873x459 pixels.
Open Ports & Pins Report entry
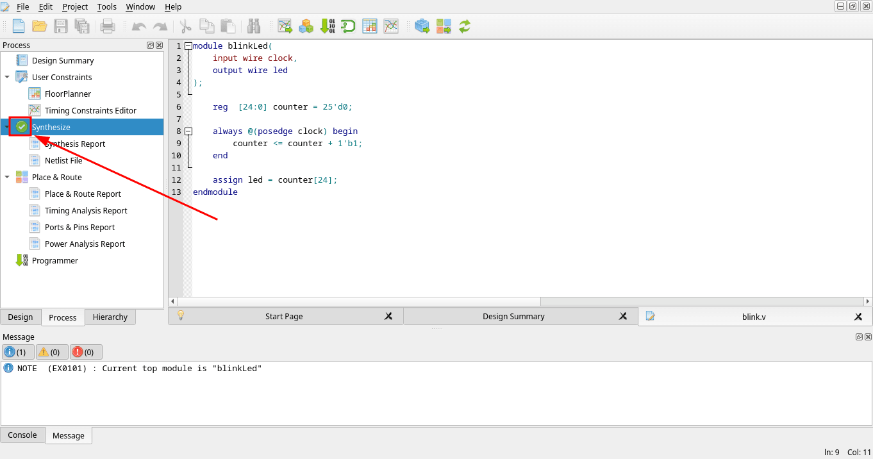point(79,227)
